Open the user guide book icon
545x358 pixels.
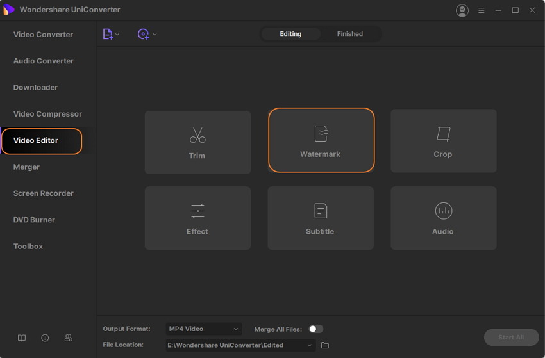[22, 338]
